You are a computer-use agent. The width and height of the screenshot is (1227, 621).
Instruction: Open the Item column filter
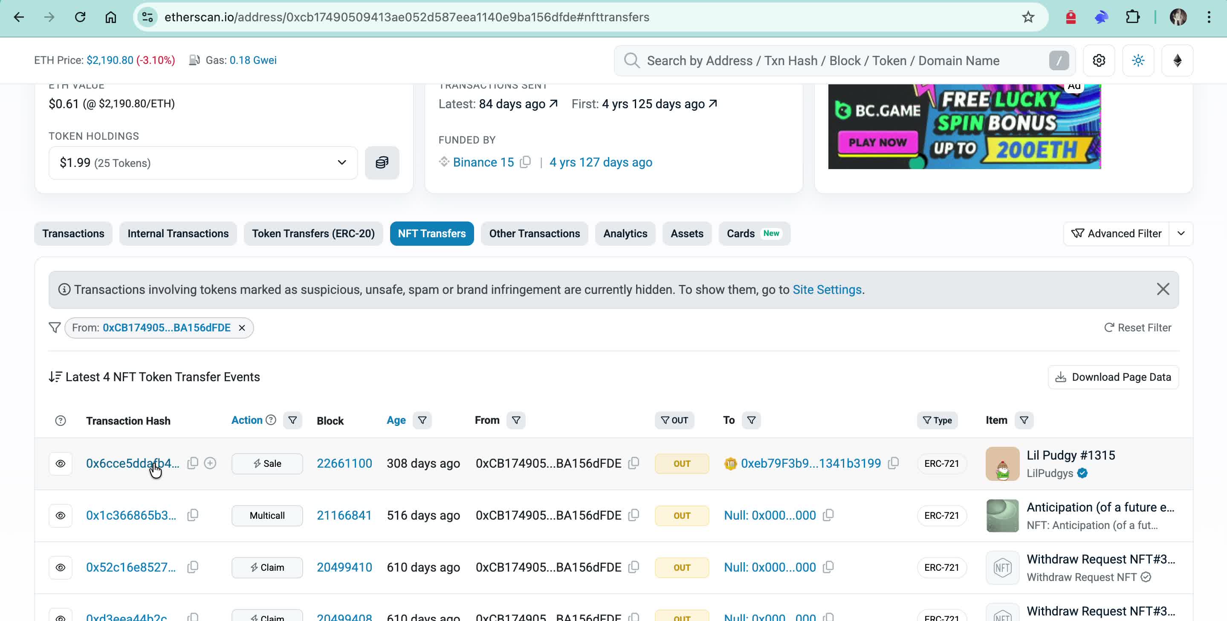click(x=1024, y=420)
